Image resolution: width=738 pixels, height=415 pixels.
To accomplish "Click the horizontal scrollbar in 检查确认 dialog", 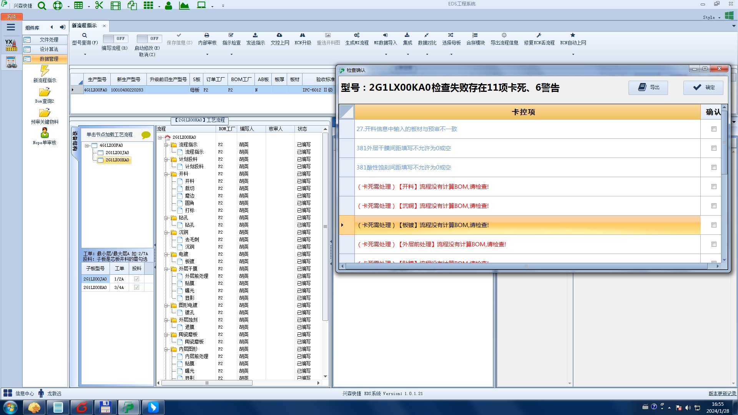I will tap(527, 266).
